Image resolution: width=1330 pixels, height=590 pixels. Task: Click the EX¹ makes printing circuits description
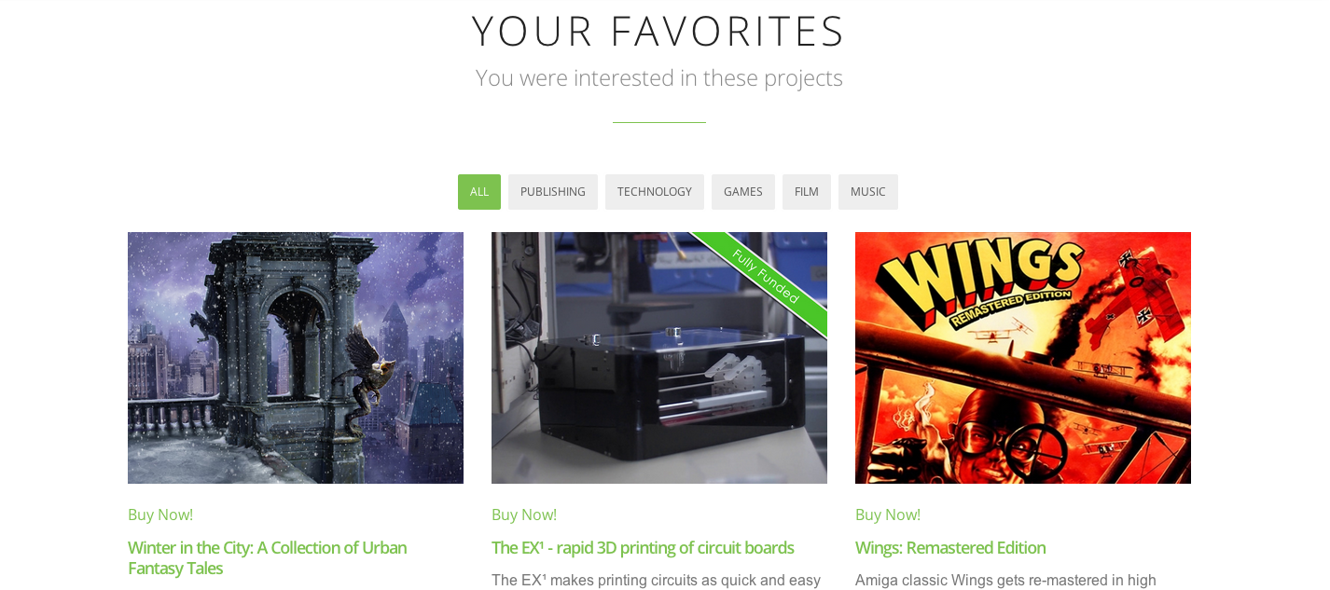656,580
